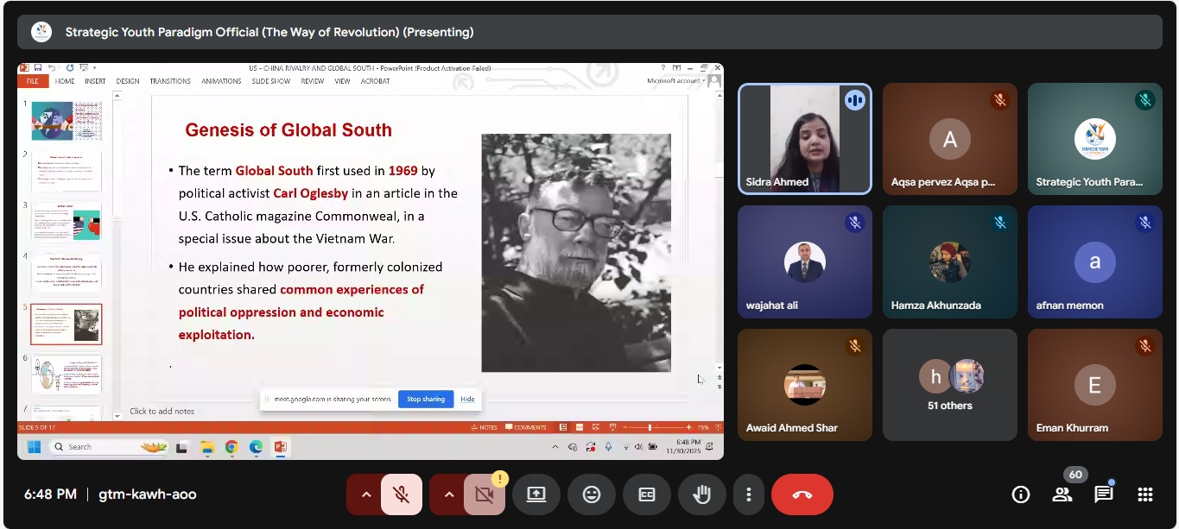
Task: Adjust the PowerPoint zoom slider
Action: (650, 427)
